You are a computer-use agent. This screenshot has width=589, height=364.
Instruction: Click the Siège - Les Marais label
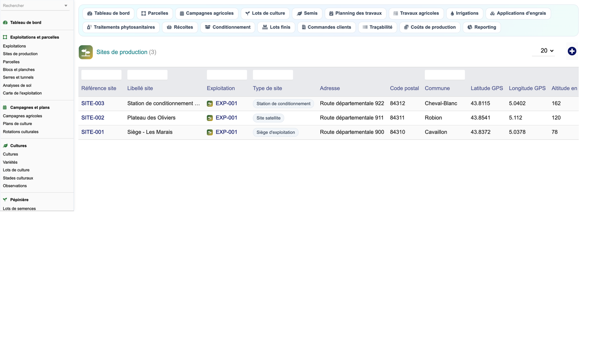click(150, 132)
